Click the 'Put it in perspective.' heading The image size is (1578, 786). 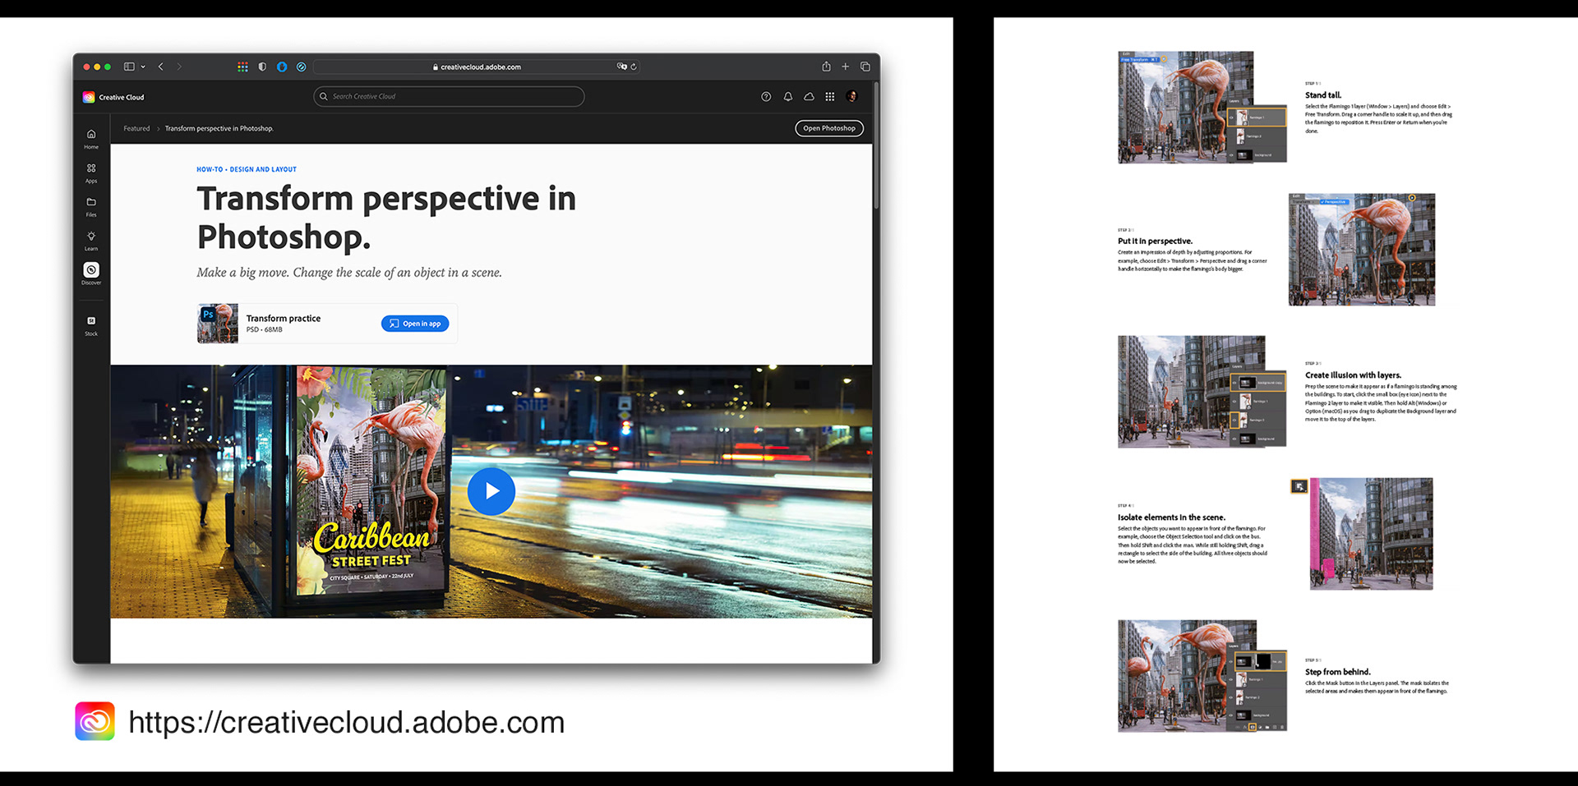(x=1155, y=241)
